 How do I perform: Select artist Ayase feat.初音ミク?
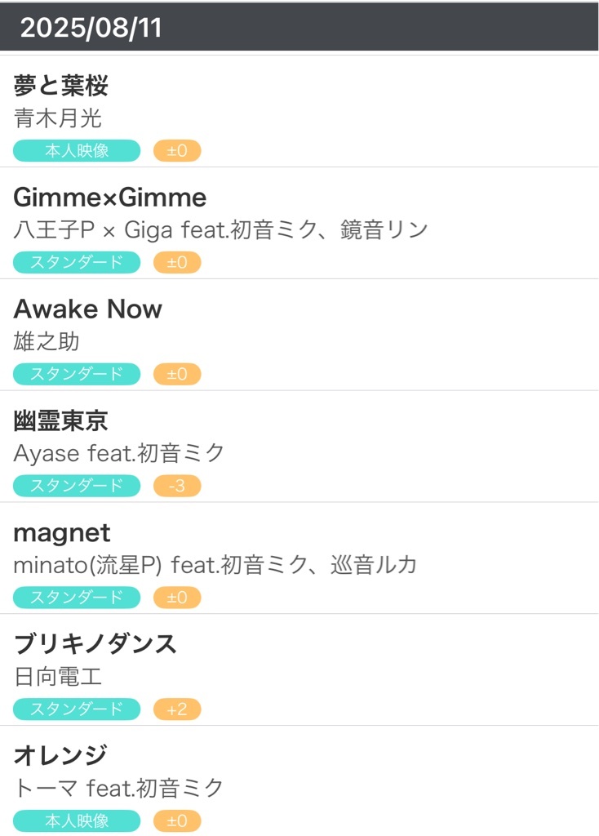[x=119, y=453]
